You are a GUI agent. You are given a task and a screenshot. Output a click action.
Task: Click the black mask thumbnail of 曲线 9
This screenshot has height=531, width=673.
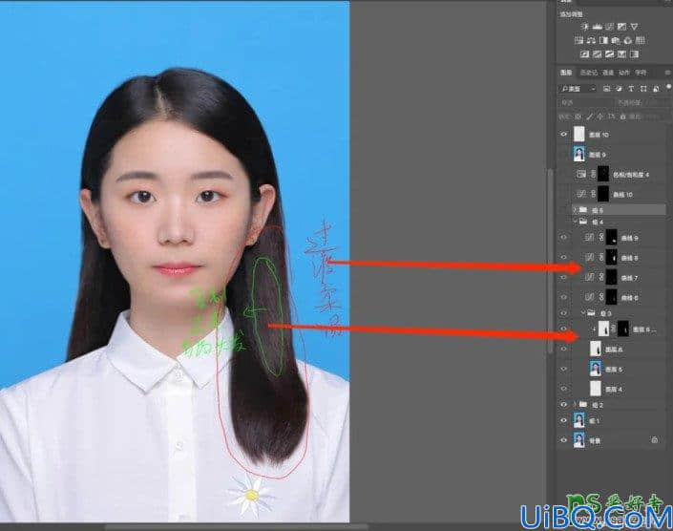point(611,238)
